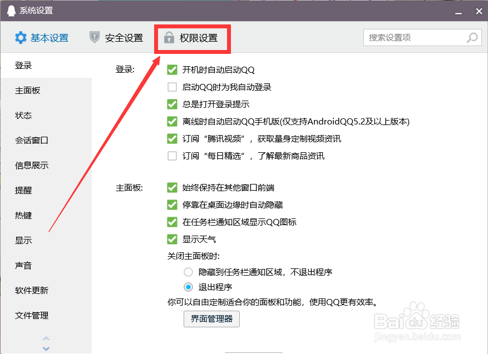The width and height of the screenshot is (488, 354).
Task: Select 状态 in the sidebar
Action: click(x=46, y=116)
